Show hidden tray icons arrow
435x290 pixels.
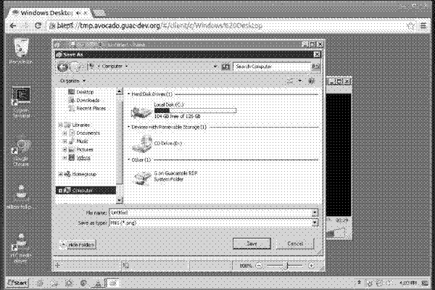359,283
